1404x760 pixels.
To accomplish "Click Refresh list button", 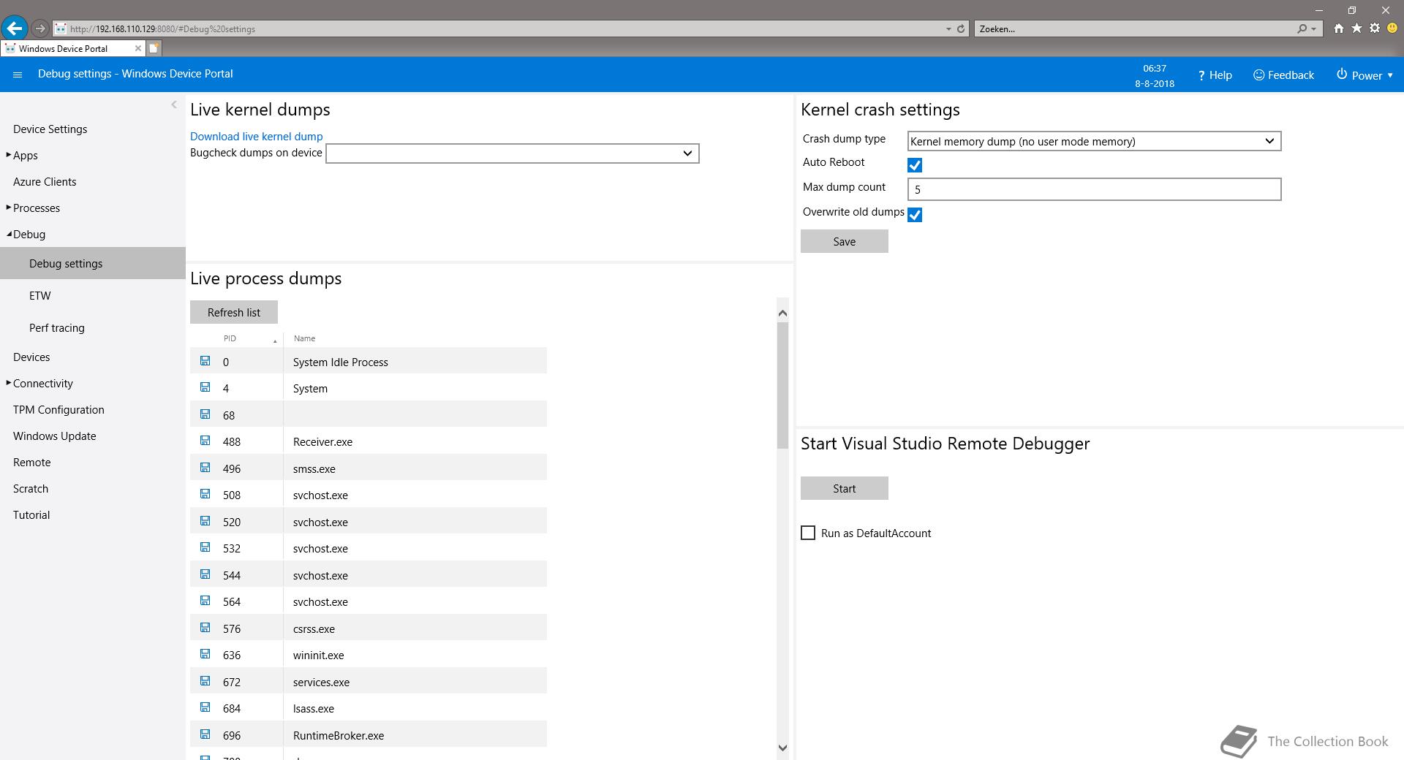I will [234, 312].
